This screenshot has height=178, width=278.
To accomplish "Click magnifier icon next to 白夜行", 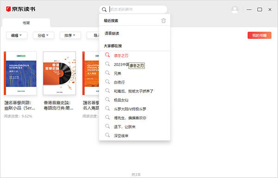I will tap(107, 81).
